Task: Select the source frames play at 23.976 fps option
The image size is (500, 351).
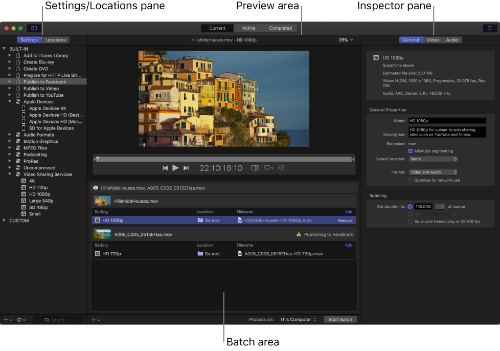Action: pyautogui.click(x=410, y=222)
